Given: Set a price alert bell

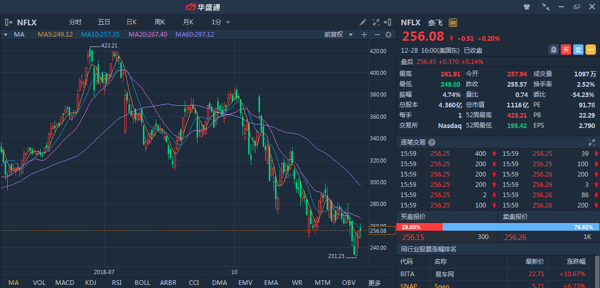Looking at the screenshot, I should pos(554,50).
